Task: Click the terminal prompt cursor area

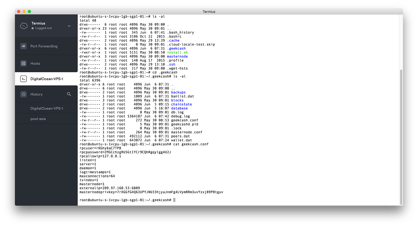Action: click(174, 200)
